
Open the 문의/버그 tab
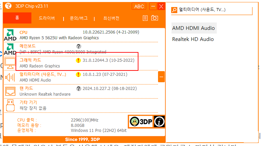tap(79, 18)
